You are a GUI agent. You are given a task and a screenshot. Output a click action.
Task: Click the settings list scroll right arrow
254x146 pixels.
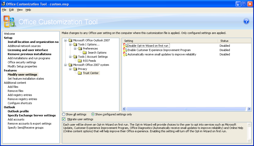pyautogui.click(x=249, y=109)
